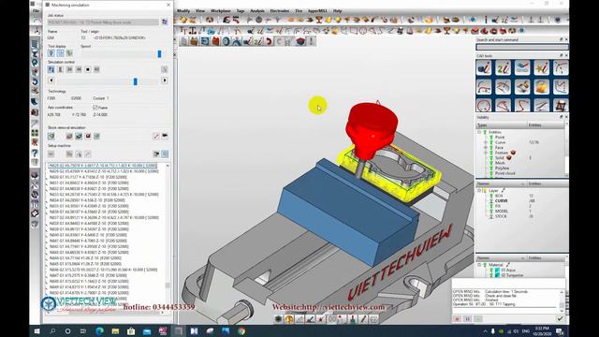Click the first Setup machine icon
The image size is (599, 337).
click(51, 154)
